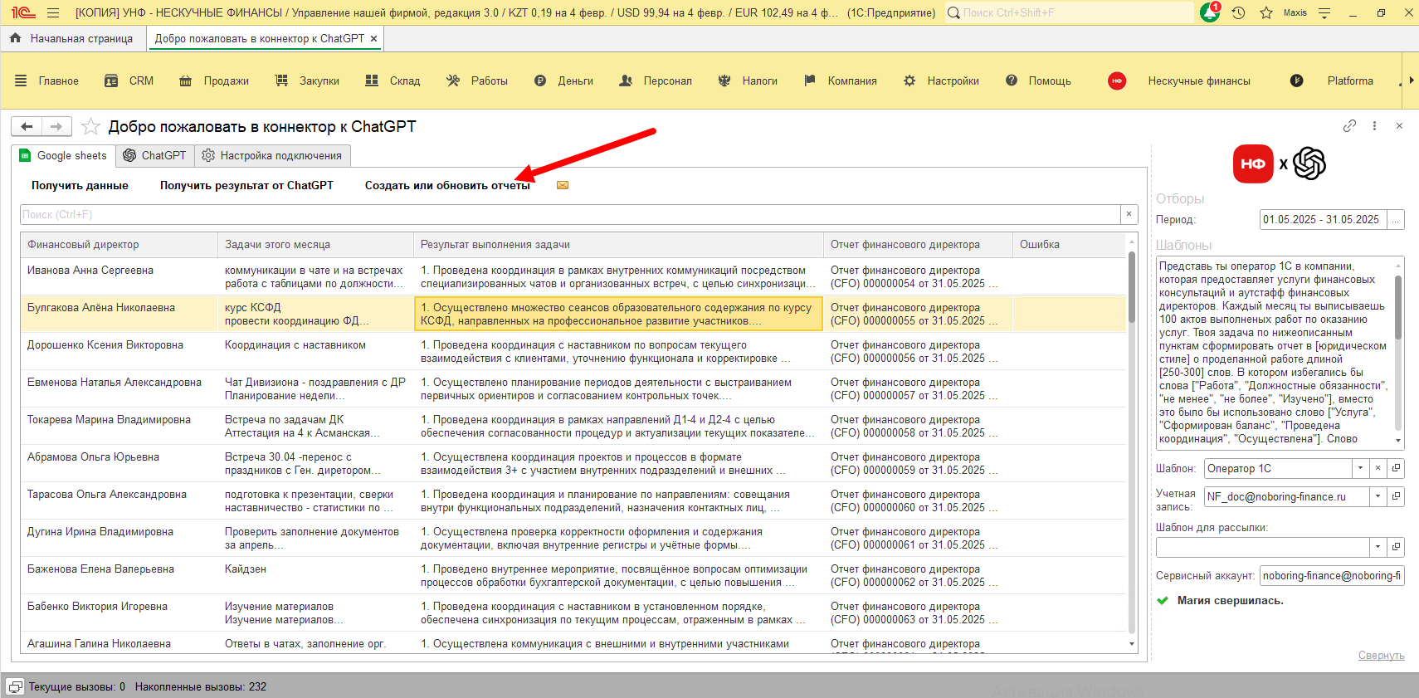Open the Нескучные финансы section
Viewport: 1419px width, 698px height.
coord(1198,81)
